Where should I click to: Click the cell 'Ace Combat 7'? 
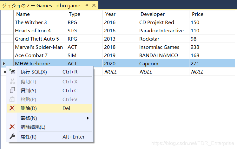40,55
